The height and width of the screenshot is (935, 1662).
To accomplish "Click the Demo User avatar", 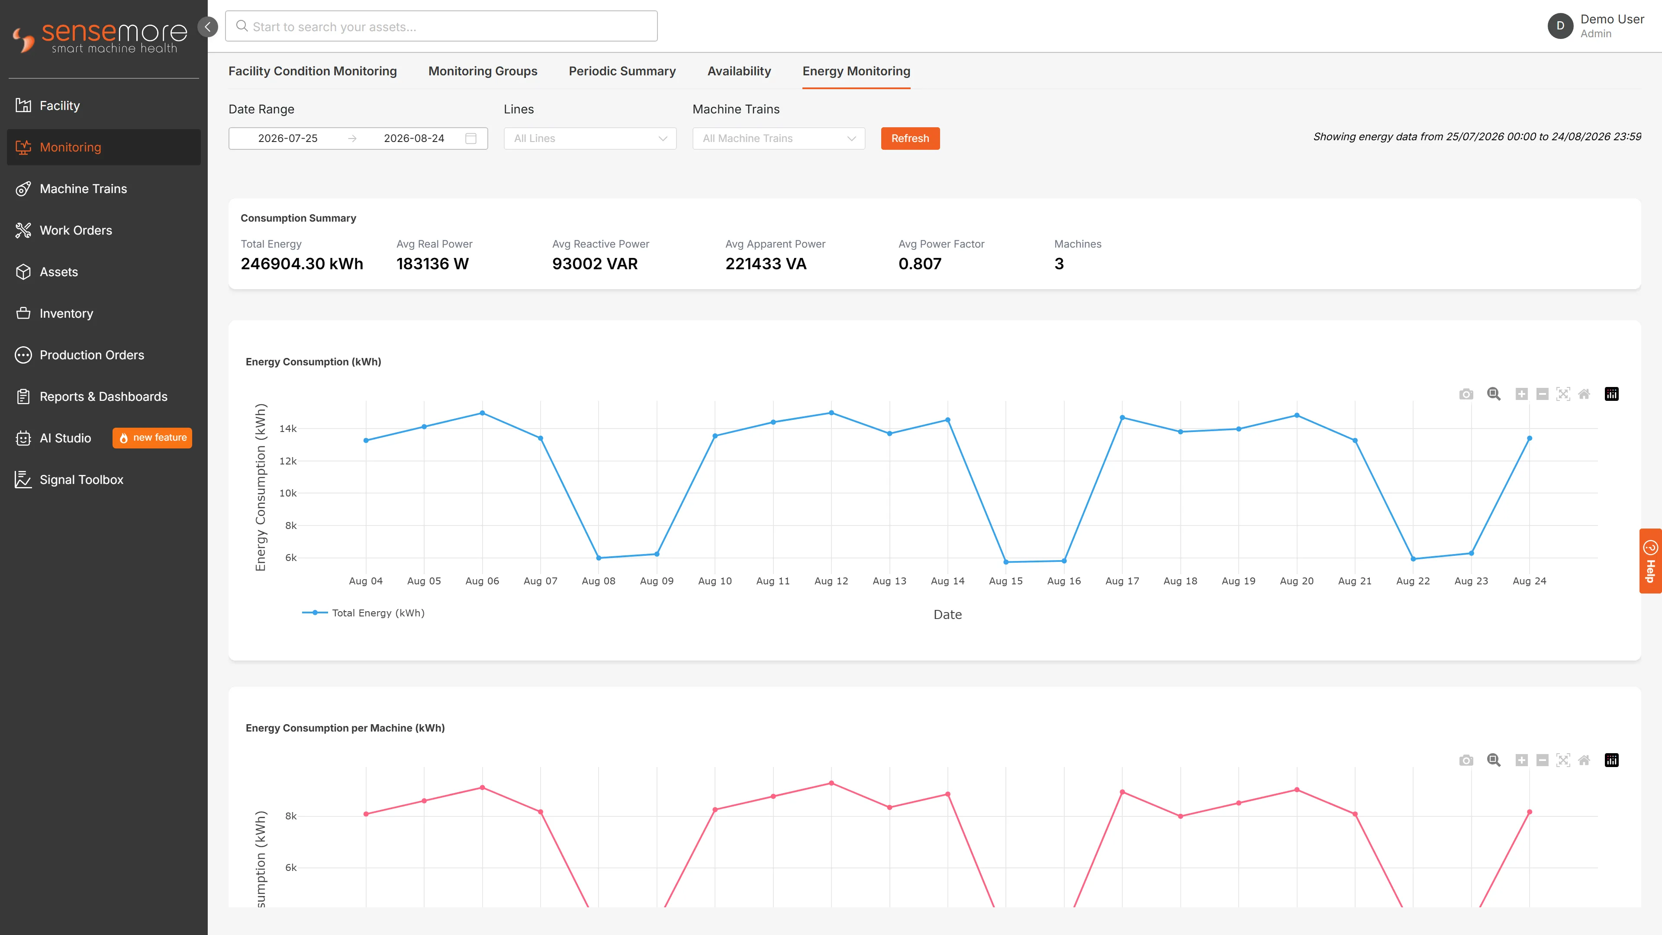I will pos(1560,26).
